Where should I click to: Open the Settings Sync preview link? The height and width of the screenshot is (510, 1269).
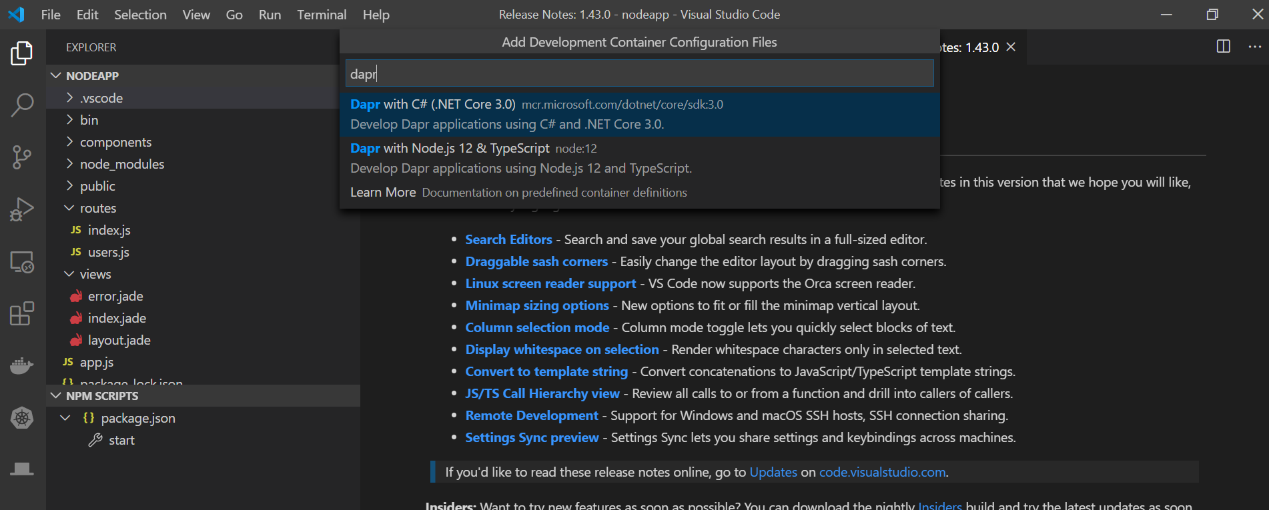532,437
